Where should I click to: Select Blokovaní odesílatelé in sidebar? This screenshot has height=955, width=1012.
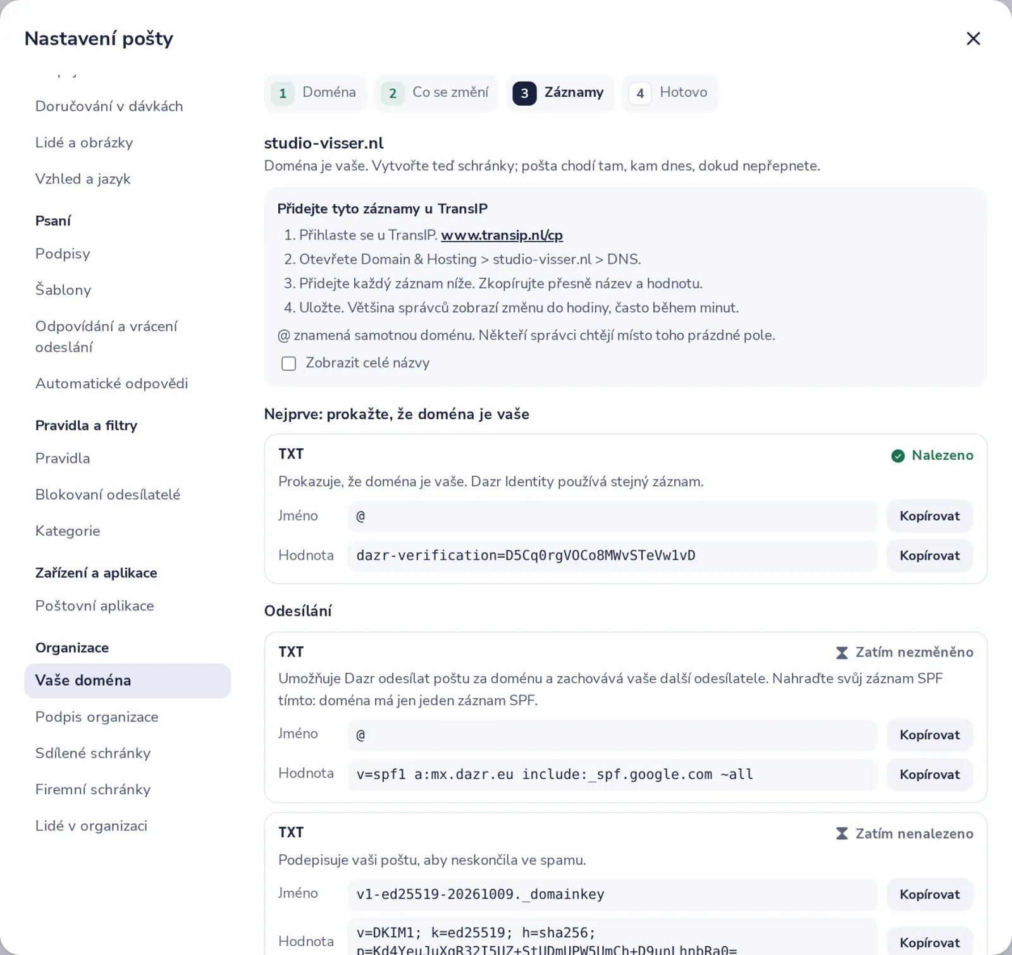coord(108,495)
